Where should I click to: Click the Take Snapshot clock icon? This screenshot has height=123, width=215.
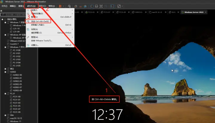(76, 6)
